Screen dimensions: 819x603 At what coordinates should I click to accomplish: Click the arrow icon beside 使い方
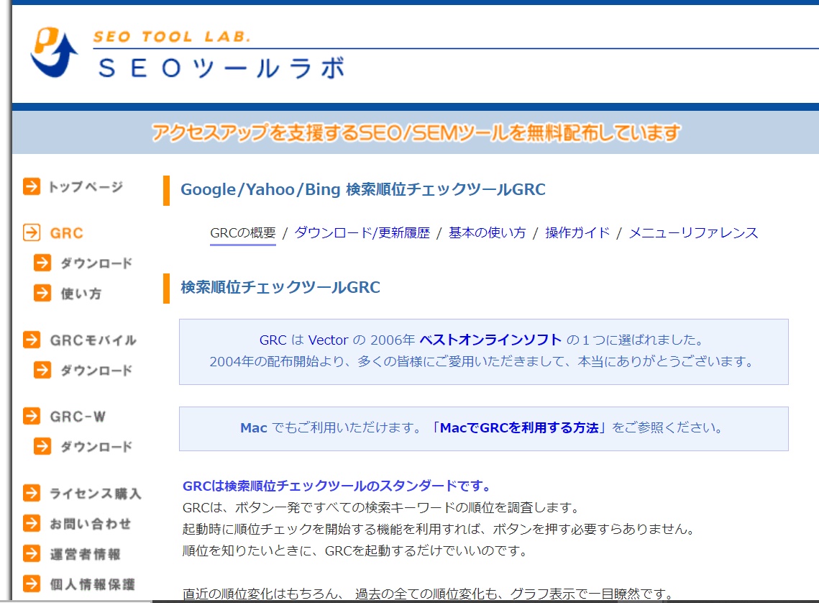click(x=42, y=293)
